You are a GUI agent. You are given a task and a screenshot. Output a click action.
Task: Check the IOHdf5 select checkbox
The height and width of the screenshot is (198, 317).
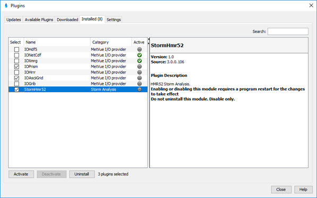(x=16, y=49)
